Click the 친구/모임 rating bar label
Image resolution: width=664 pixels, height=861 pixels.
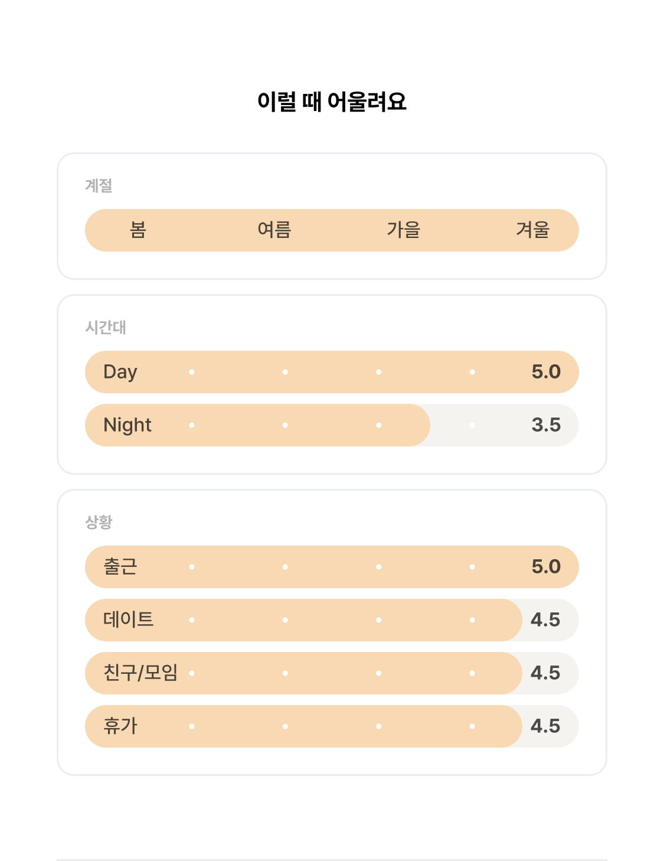pyautogui.click(x=140, y=673)
